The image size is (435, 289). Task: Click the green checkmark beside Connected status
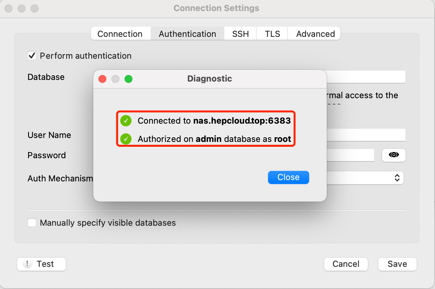coord(126,121)
